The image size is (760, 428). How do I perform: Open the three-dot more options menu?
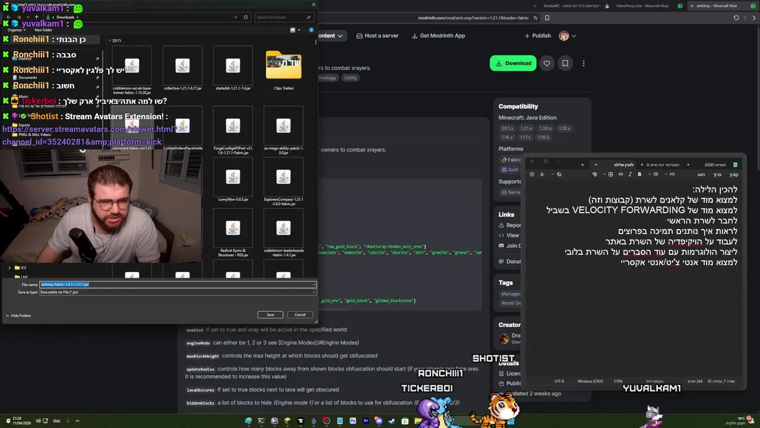click(584, 63)
